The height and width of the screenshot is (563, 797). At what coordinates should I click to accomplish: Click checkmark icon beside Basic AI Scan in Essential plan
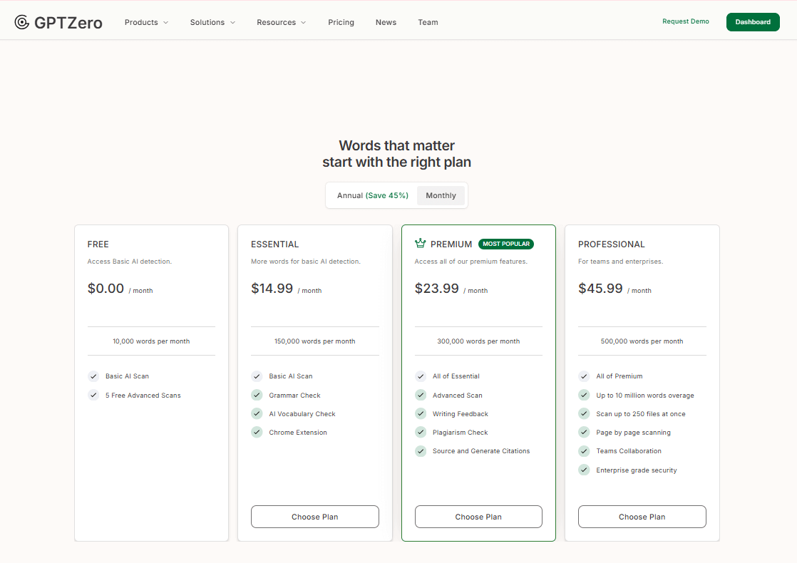pyautogui.click(x=257, y=376)
